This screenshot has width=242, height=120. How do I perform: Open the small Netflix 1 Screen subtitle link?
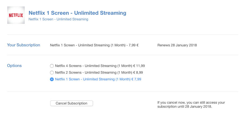click(58, 19)
